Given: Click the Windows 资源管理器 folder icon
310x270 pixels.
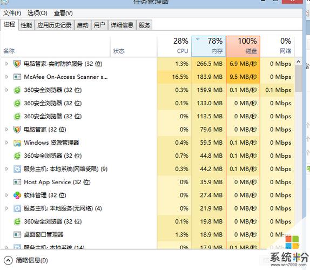Looking at the screenshot, I should click(17, 143).
